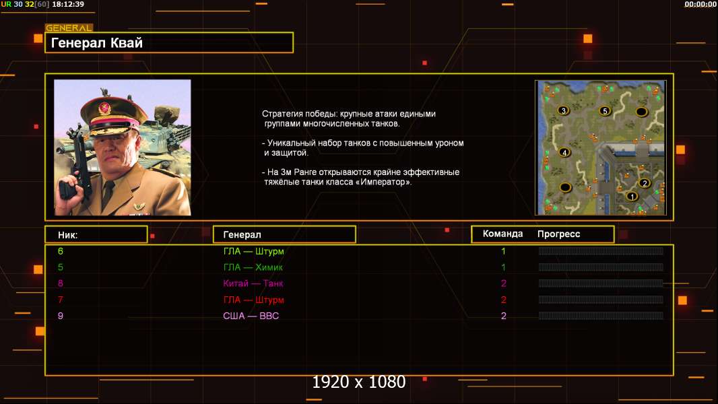
Task: Click the progress bar for player 5
Action: pos(601,267)
